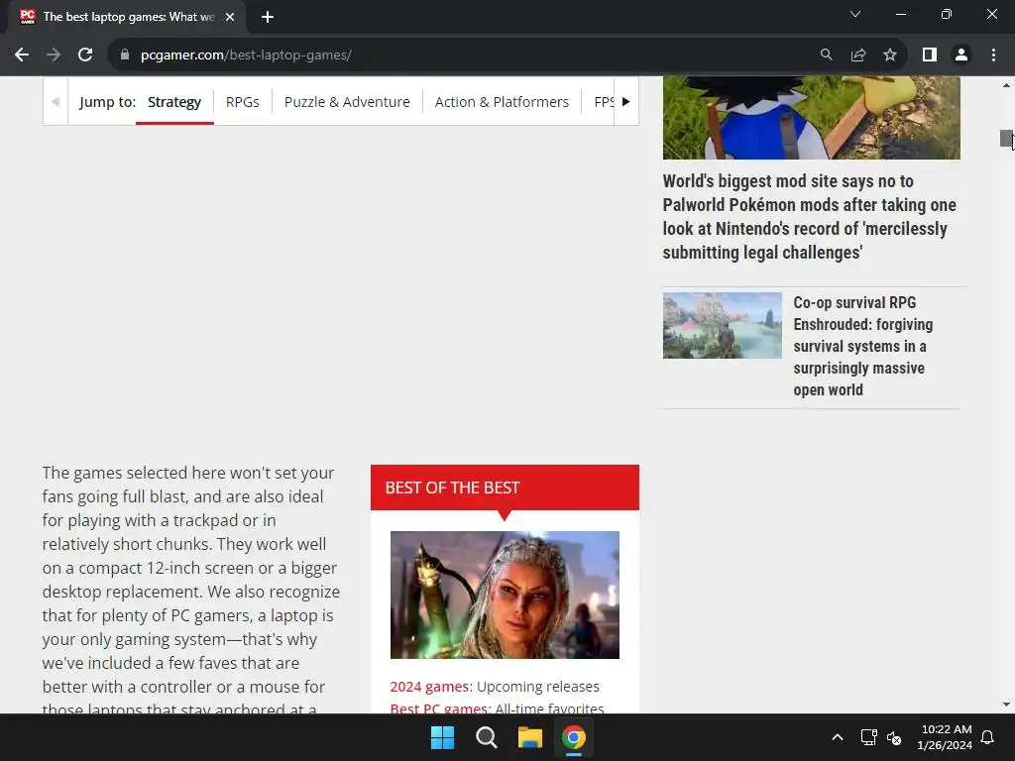Open File Explorer from the taskbar
The image size is (1015, 761).
pyautogui.click(x=529, y=737)
